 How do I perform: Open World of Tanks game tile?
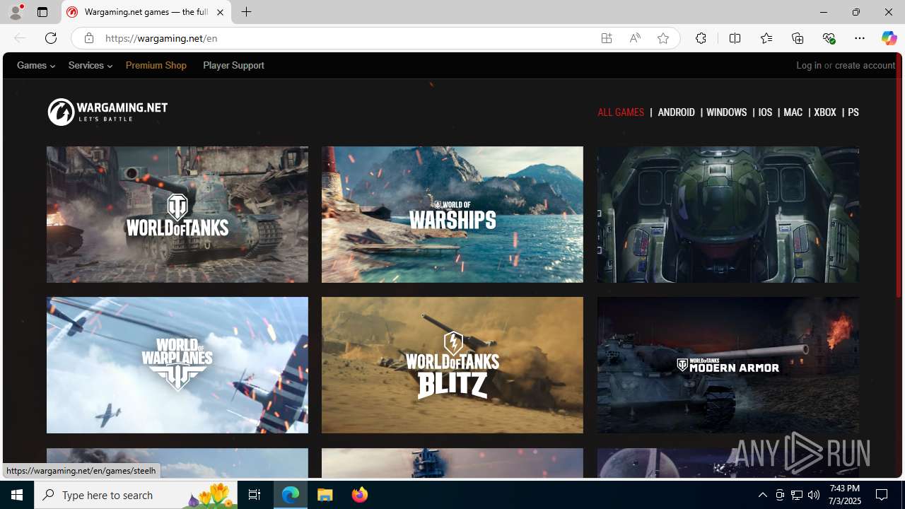click(x=177, y=214)
